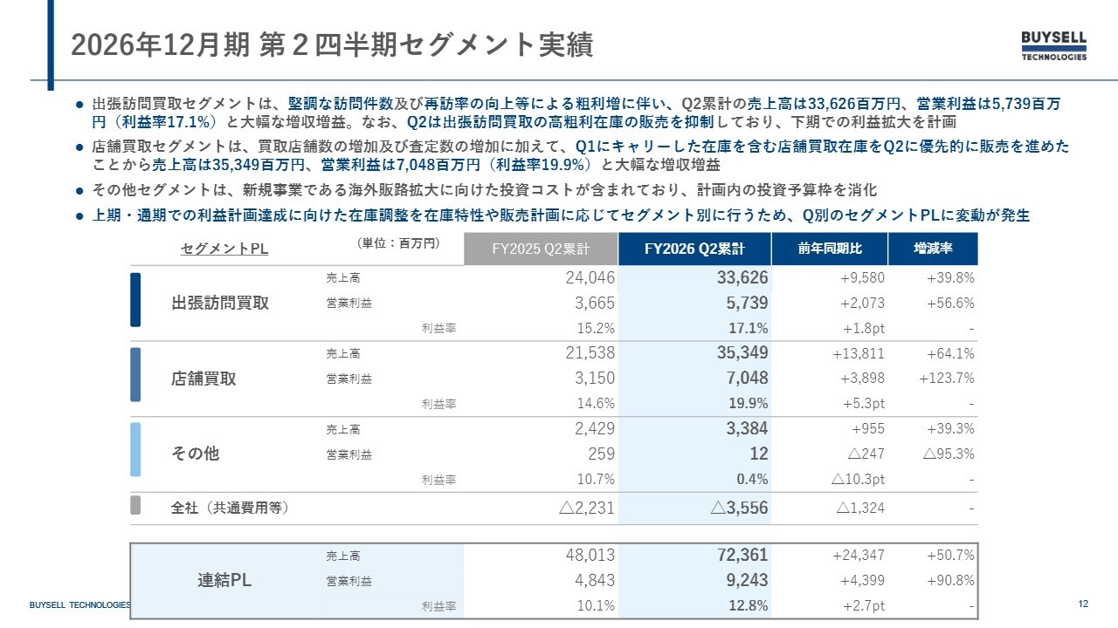The height and width of the screenshot is (628, 1118).
Task: Click the 連結PL row label
Action: coord(224,582)
